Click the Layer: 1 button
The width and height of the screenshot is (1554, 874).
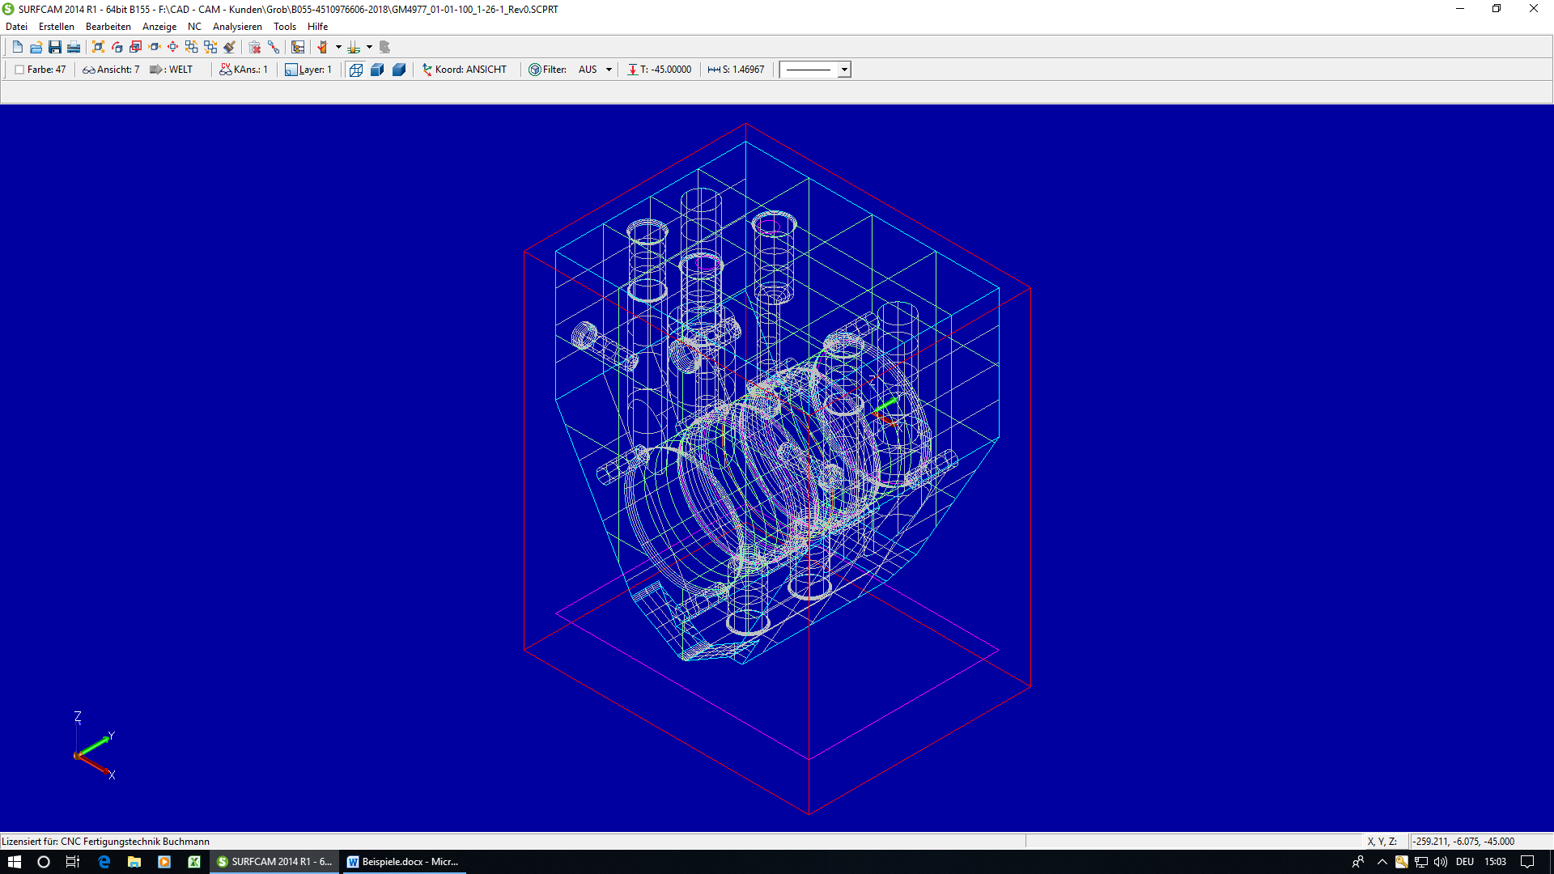click(308, 70)
